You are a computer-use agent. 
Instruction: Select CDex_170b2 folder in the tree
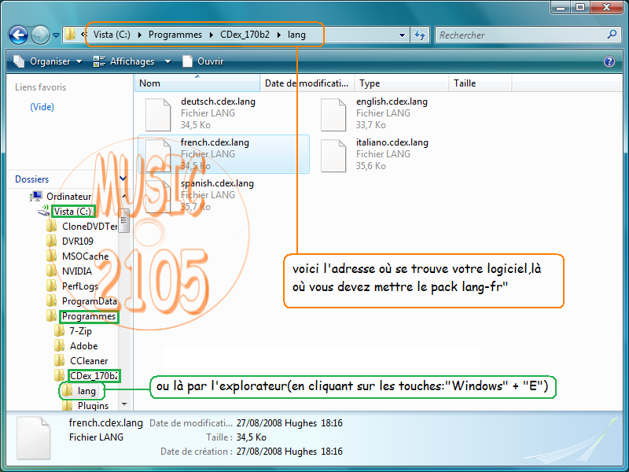(94, 376)
